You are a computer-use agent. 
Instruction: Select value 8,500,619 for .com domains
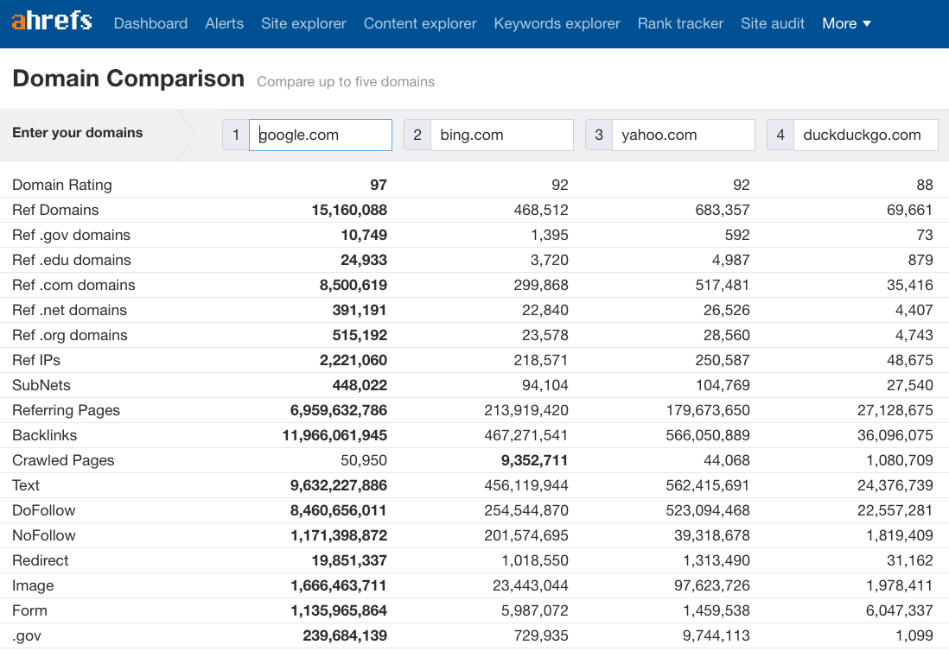coord(353,285)
